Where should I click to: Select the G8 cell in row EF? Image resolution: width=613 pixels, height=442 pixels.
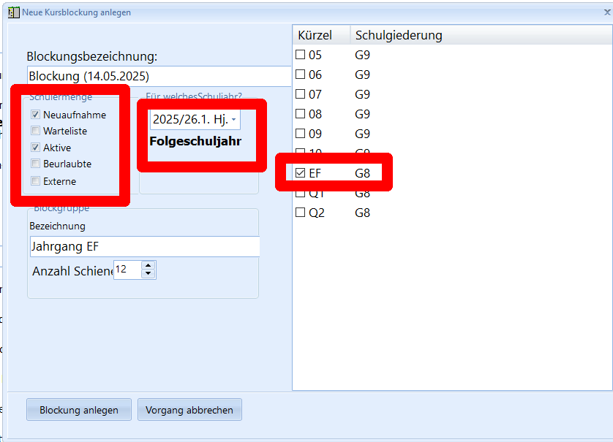[362, 173]
